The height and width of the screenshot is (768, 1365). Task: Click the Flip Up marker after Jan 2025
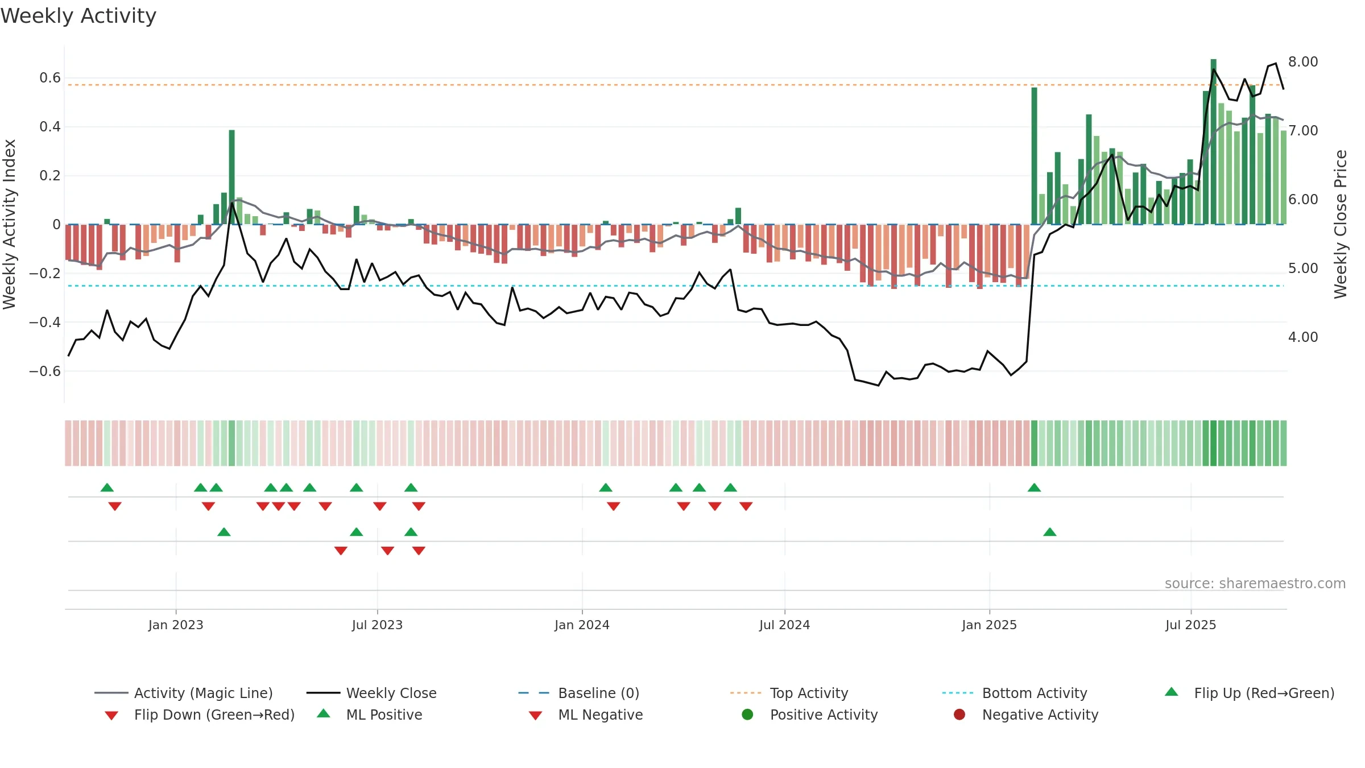[1035, 488]
